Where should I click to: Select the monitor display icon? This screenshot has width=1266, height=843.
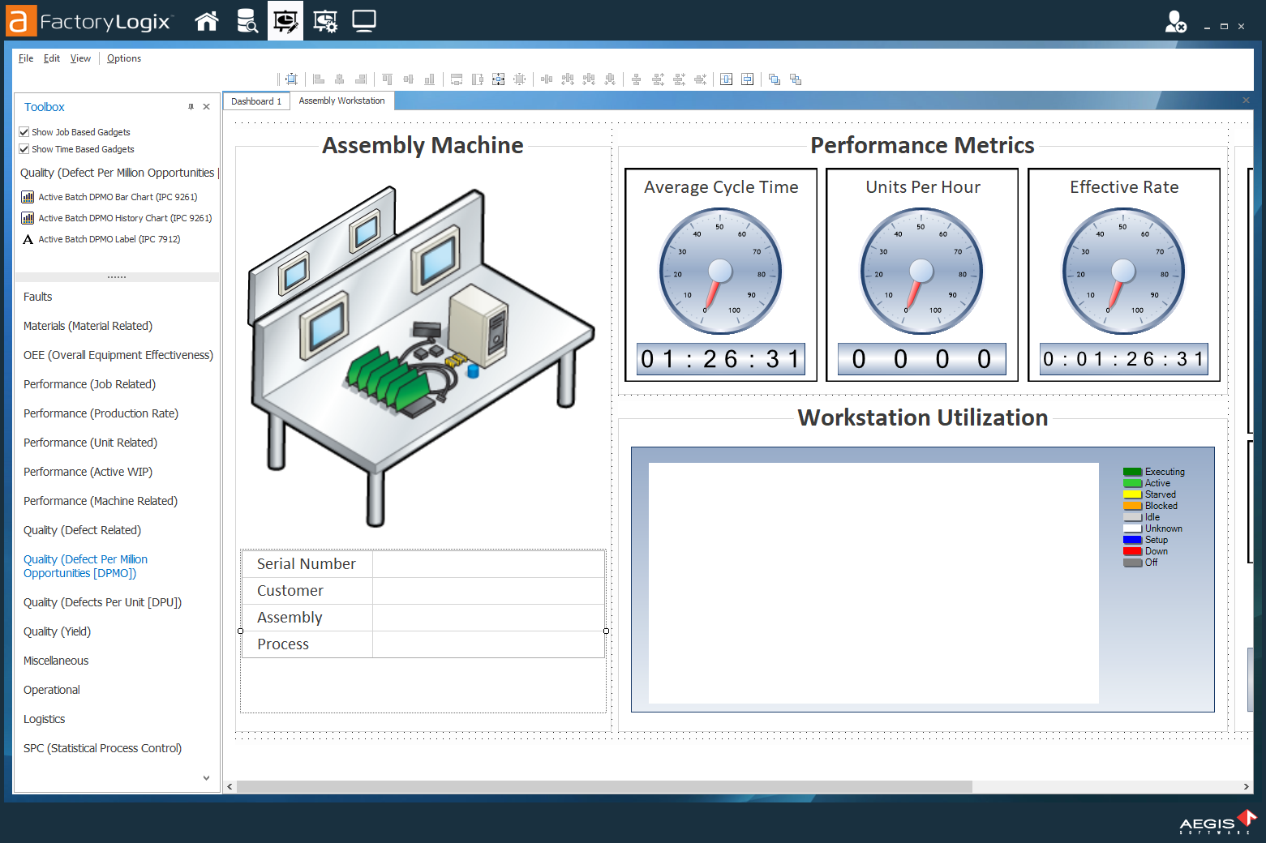363,20
